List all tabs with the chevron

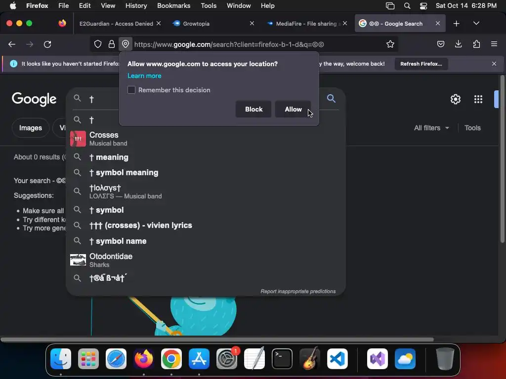click(x=476, y=23)
